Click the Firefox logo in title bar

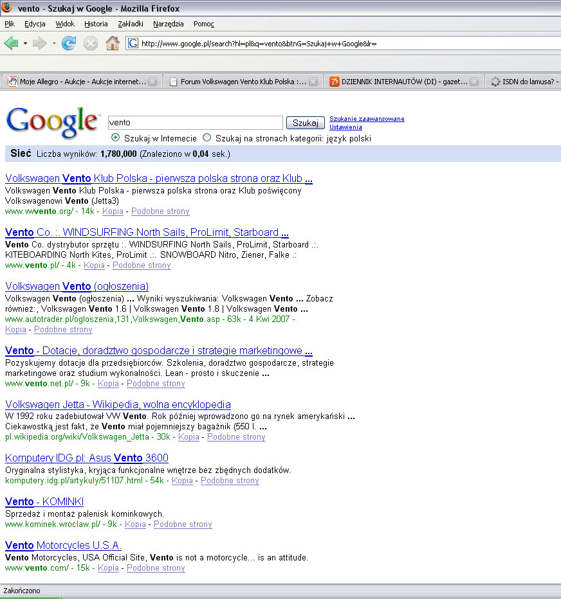tap(6, 7)
